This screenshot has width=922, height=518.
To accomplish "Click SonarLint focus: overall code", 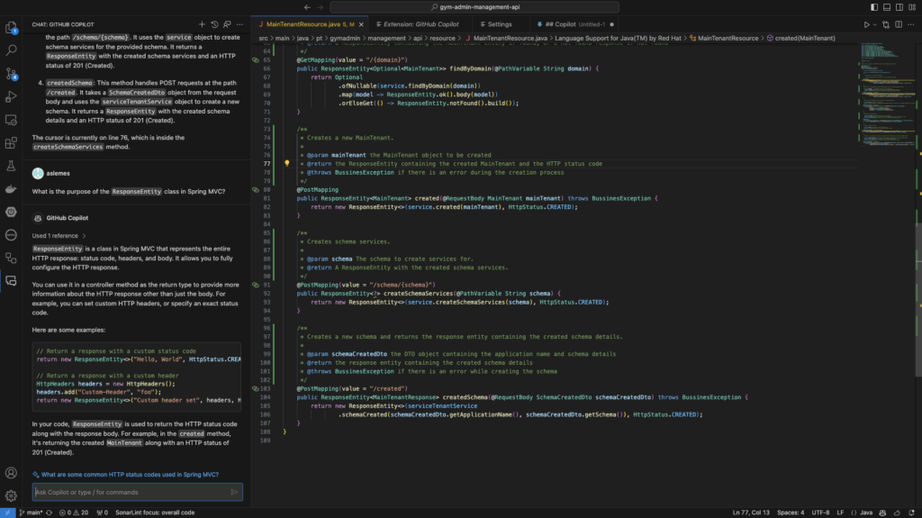I will tap(155, 513).
